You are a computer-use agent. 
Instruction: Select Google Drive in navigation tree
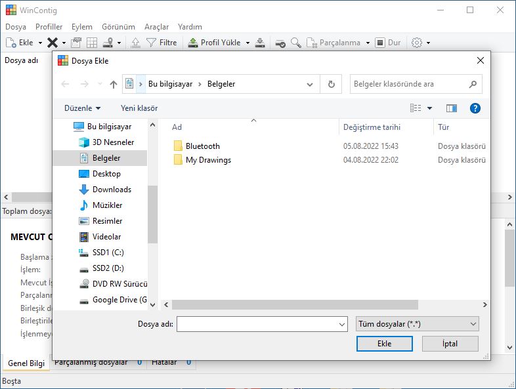tap(113, 300)
